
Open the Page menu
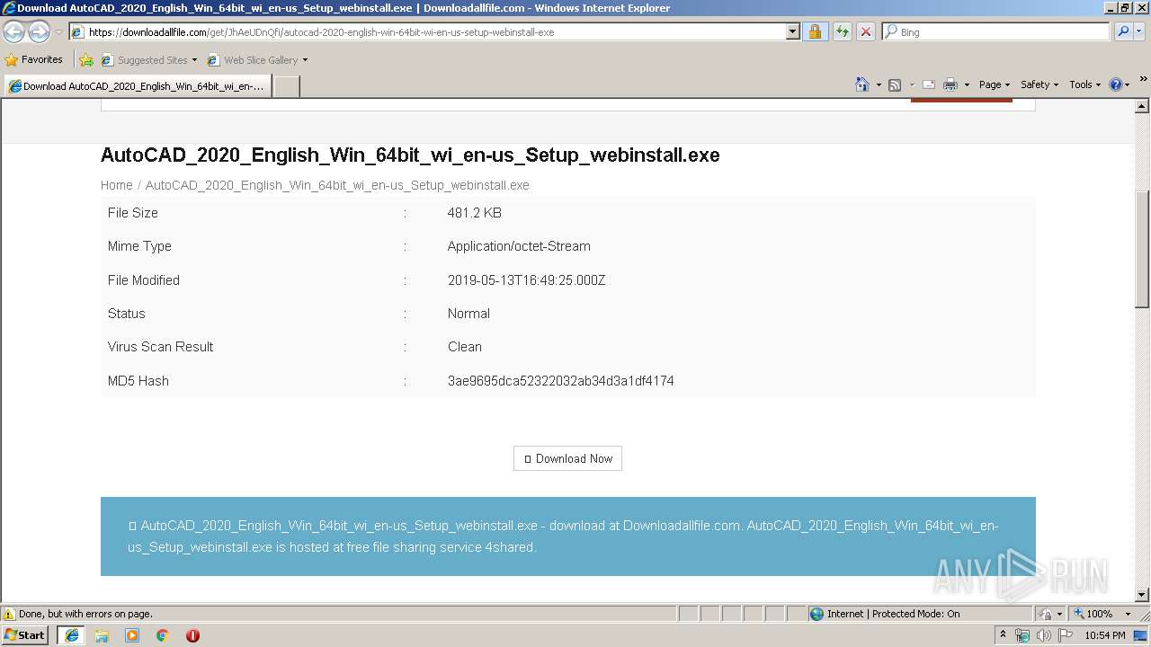995,84
